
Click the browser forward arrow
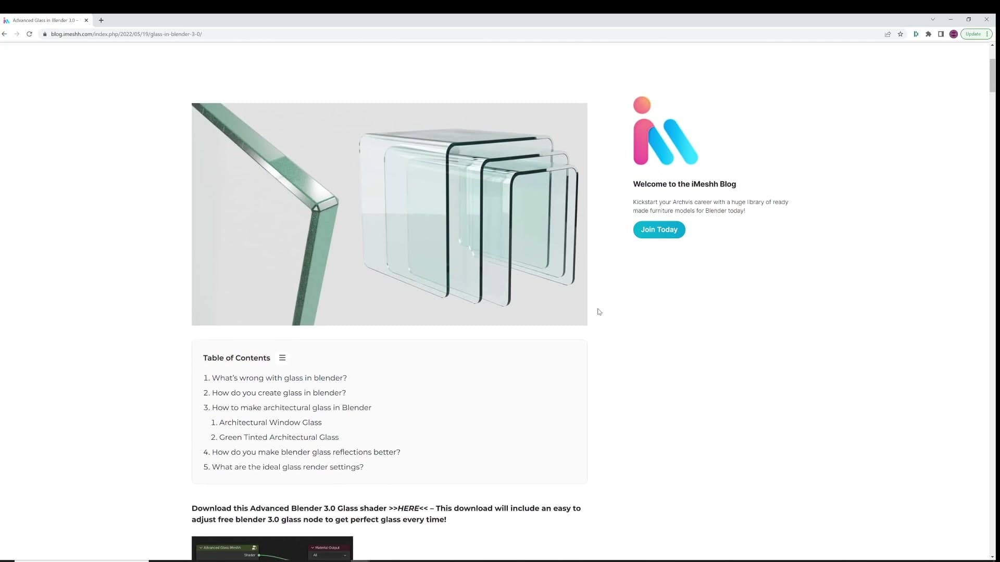pos(17,34)
